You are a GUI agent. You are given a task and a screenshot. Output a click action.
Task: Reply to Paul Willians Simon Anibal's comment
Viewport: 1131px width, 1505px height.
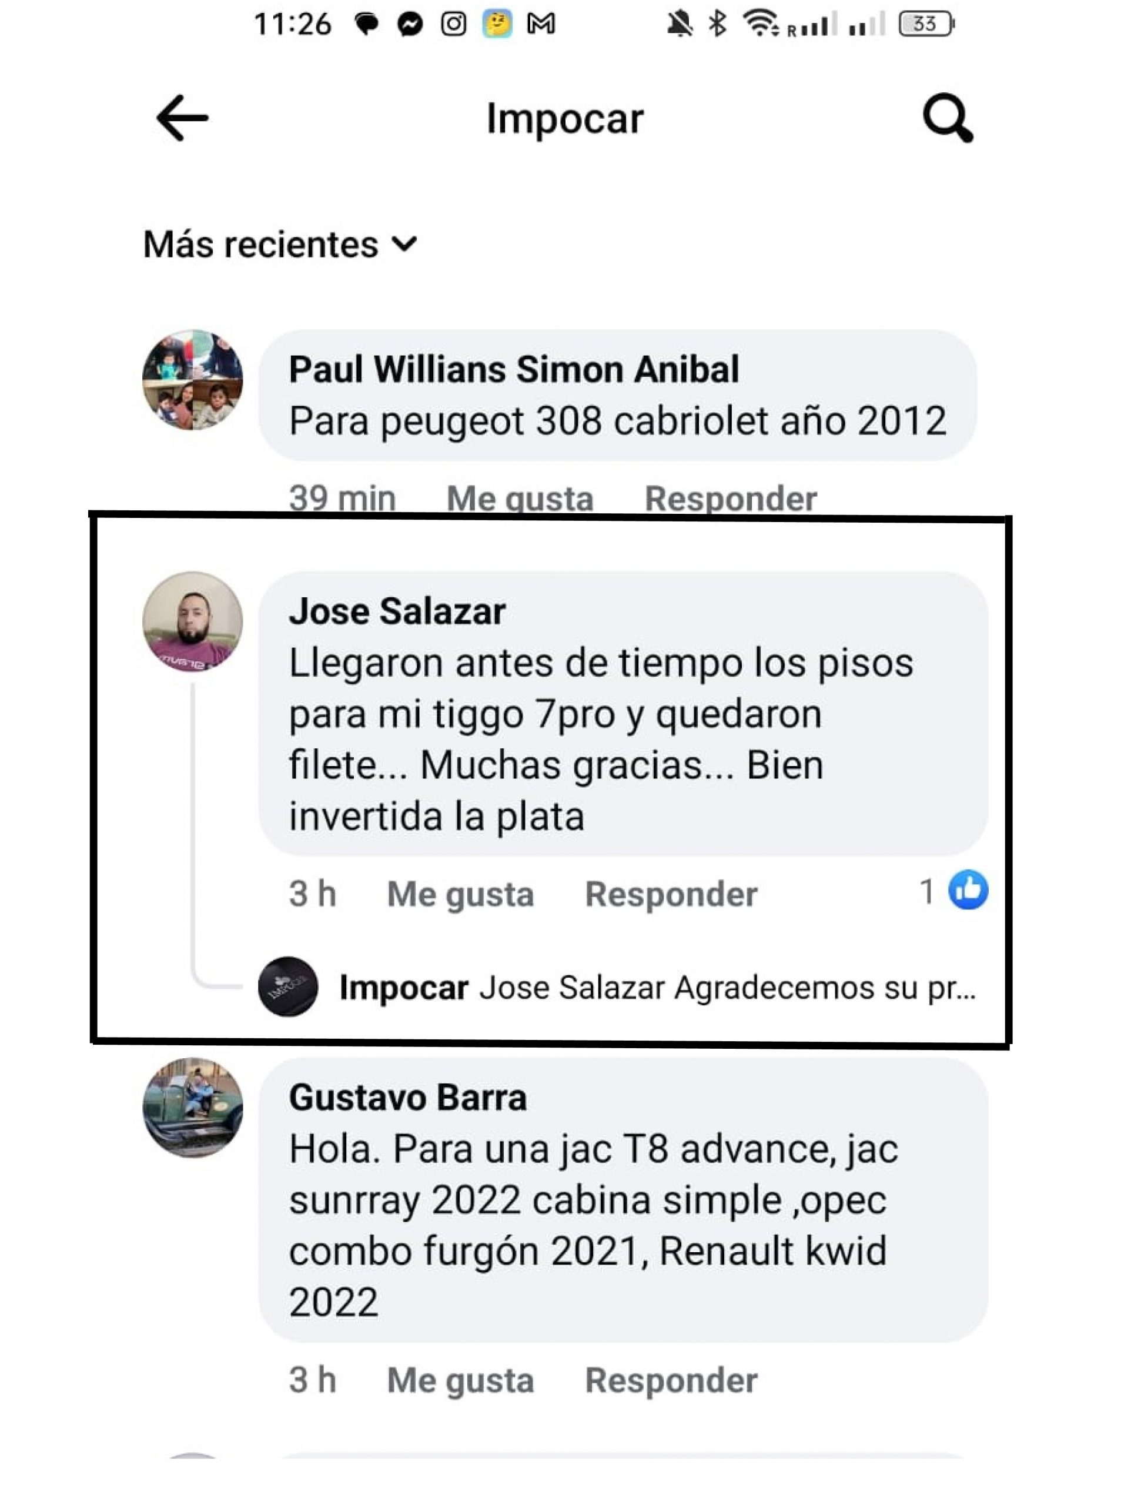click(x=731, y=498)
